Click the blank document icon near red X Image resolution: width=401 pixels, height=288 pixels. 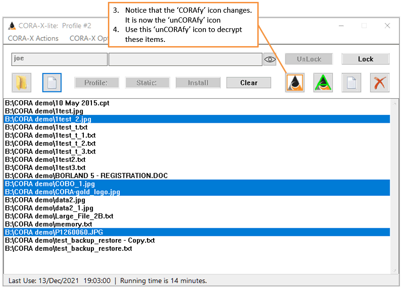pos(351,83)
